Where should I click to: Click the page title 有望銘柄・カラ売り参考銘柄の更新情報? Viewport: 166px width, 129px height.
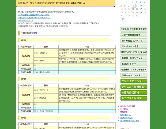pos(52,3)
